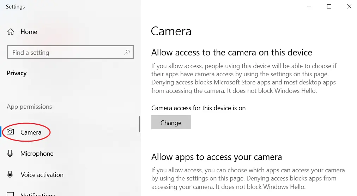Click the Privacy section heading

tap(17, 73)
